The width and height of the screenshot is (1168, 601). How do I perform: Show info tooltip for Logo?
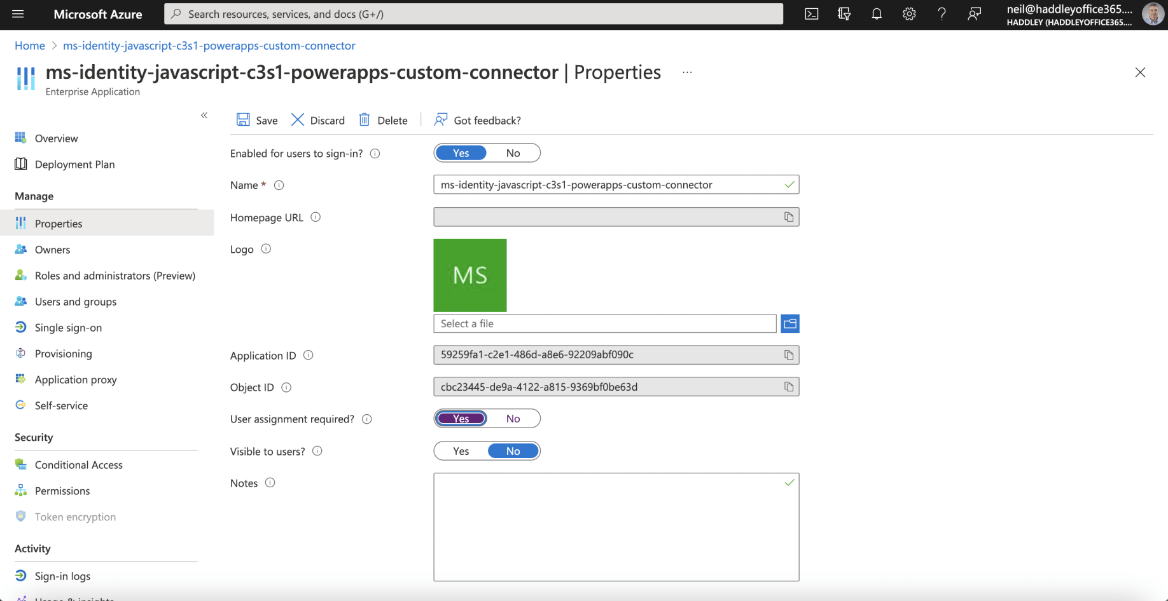(x=266, y=249)
